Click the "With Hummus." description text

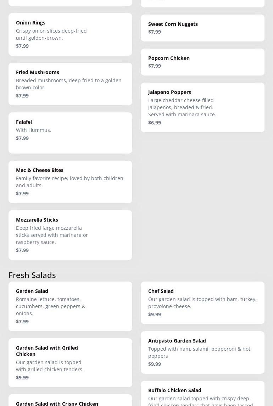[x=34, y=130]
